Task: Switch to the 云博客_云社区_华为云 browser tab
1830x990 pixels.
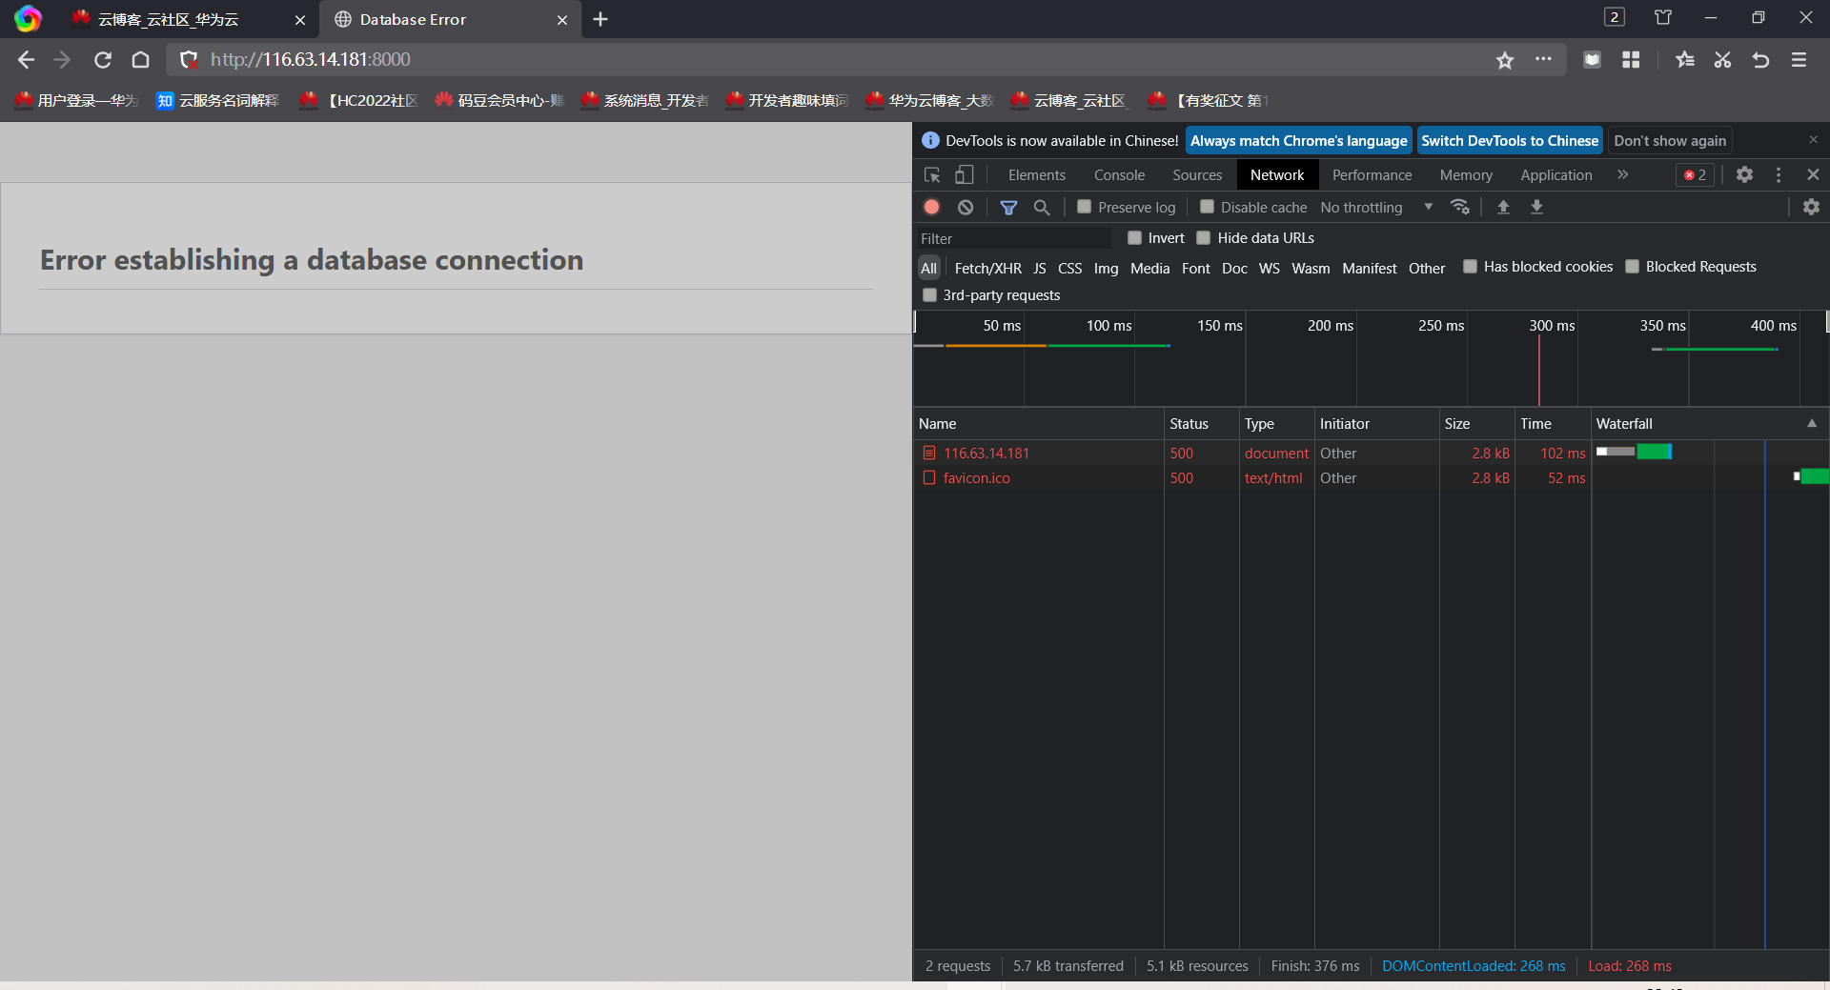Action: [x=189, y=19]
